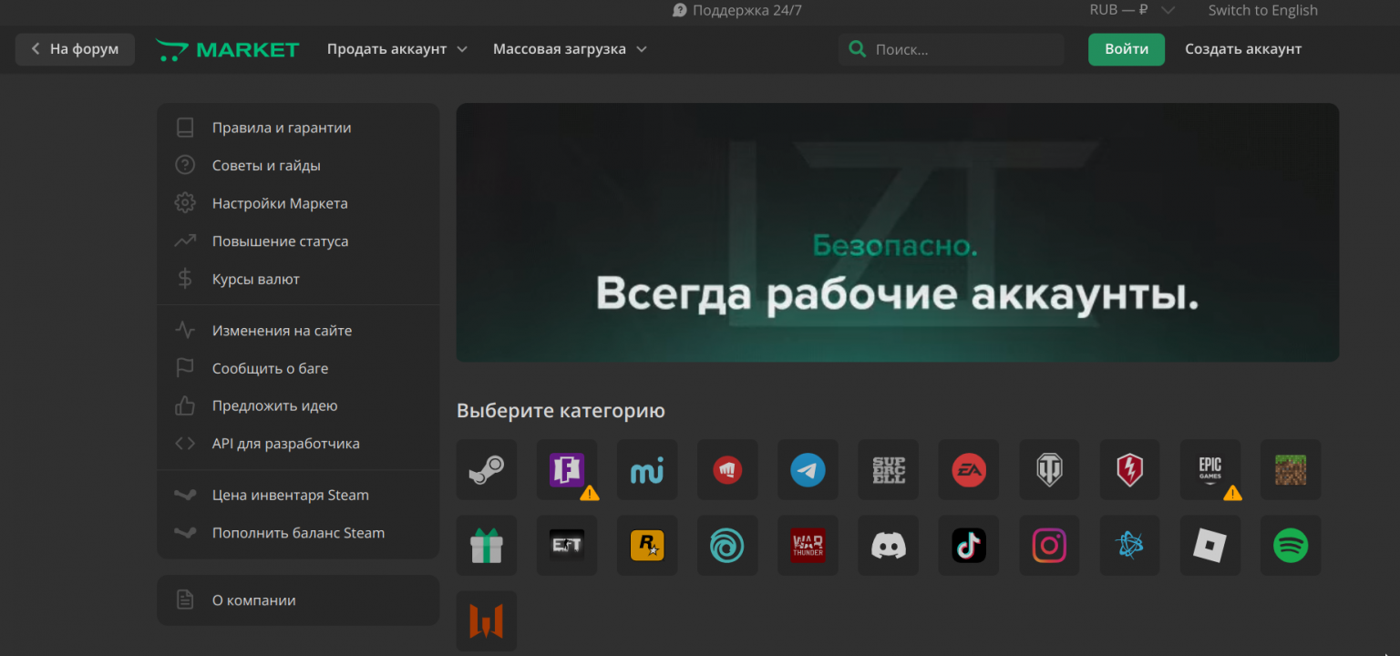
Task: Open the TikTok category icon
Action: pyautogui.click(x=968, y=546)
